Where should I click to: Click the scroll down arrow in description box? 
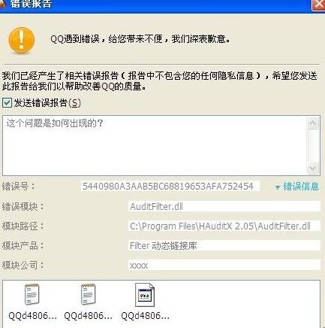click(x=313, y=168)
